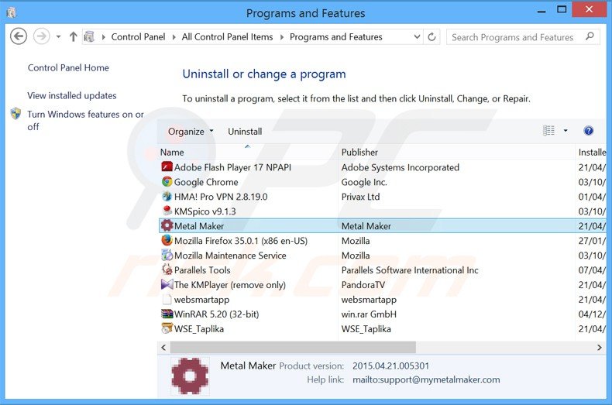Click the horizontal scrollbar left arrow
The width and height of the screenshot is (612, 405).
[x=163, y=347]
